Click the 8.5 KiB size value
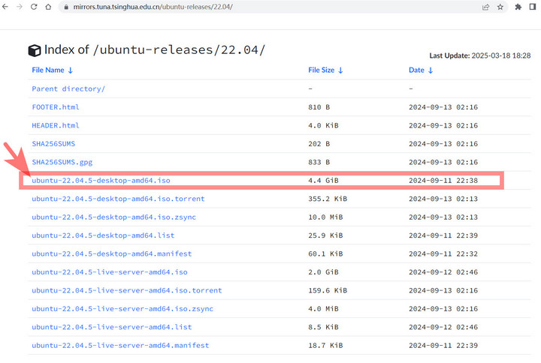Viewport: 541px width, 363px height. pos(323,327)
